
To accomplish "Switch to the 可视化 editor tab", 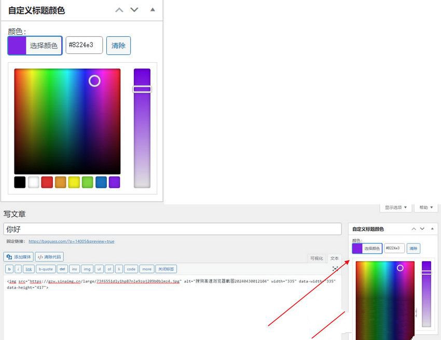I will point(316,258).
